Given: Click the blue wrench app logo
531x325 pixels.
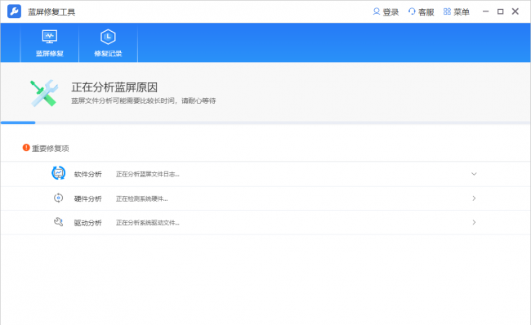Looking at the screenshot, I should pos(14,11).
